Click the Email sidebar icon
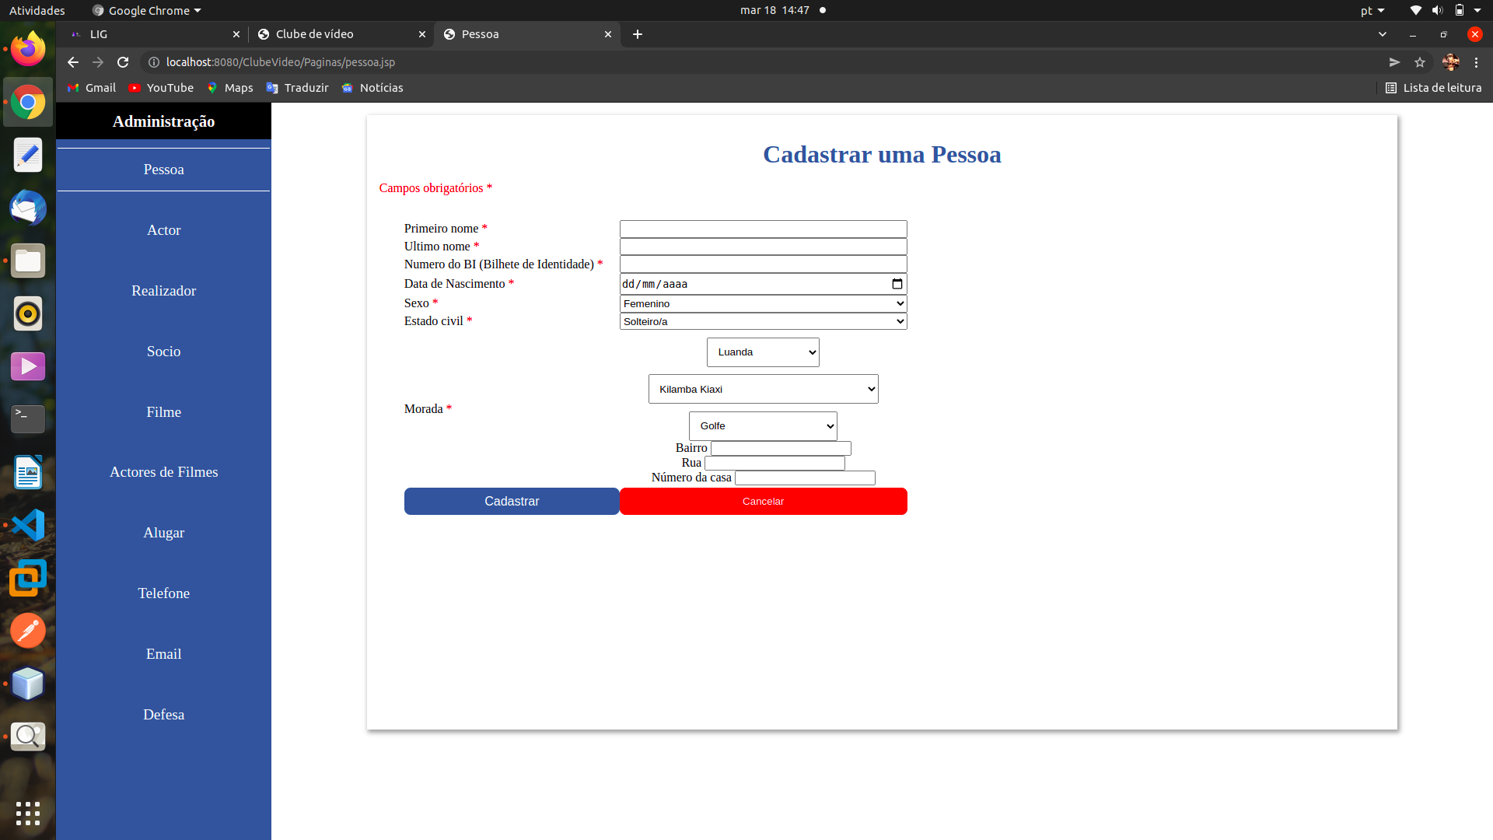This screenshot has width=1493, height=840. (x=163, y=653)
